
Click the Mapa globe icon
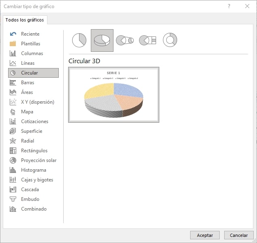click(x=13, y=112)
